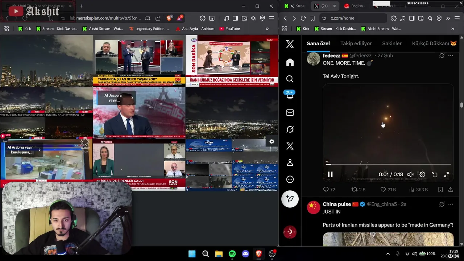
Task: Repost fedeezz post showing 2 B
Action: coord(359,190)
